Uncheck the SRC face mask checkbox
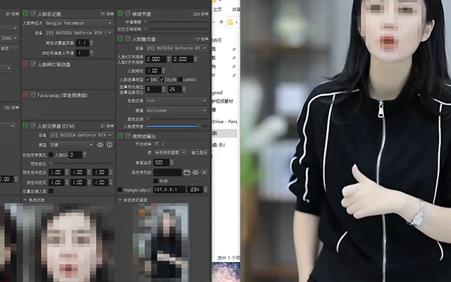 (147, 80)
